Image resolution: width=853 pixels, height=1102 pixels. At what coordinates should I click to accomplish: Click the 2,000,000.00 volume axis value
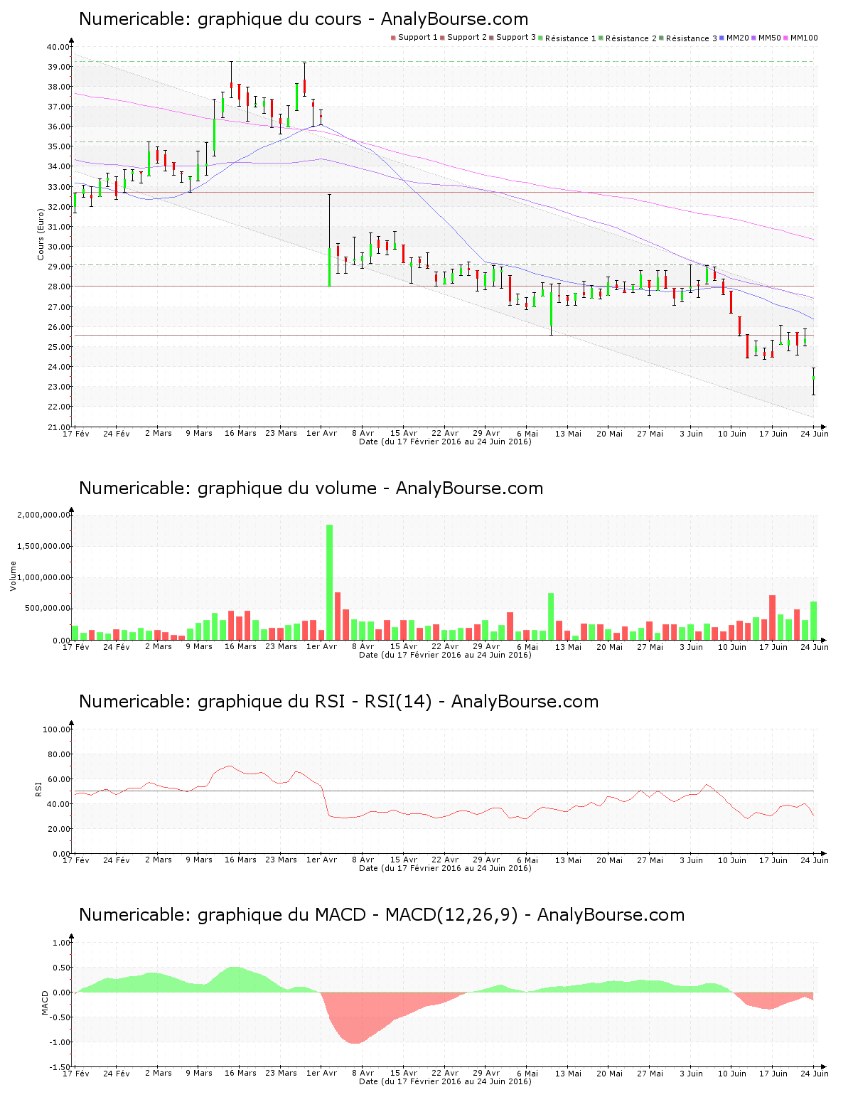pos(43,515)
